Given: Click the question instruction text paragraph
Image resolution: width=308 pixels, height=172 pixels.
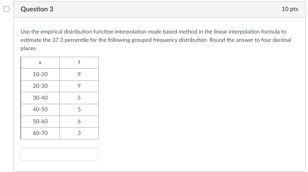Looking at the screenshot, I should (x=155, y=40).
